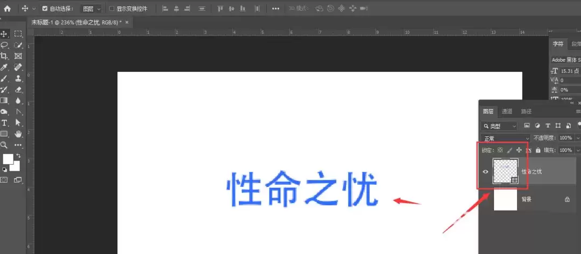This screenshot has width=581, height=254.
Task: Change the screen mode
Action: [x=18, y=180]
